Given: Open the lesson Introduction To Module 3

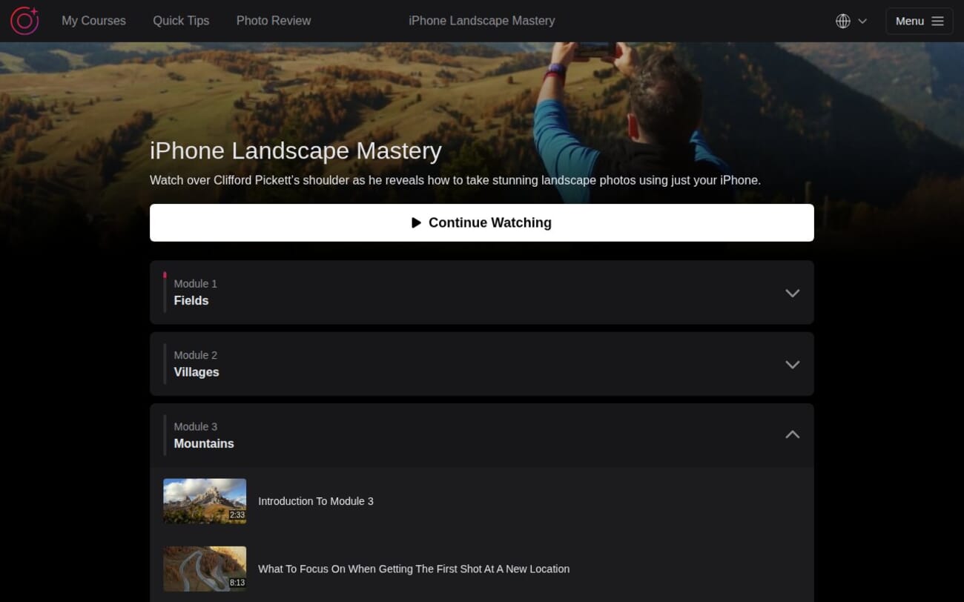Looking at the screenshot, I should click(315, 501).
